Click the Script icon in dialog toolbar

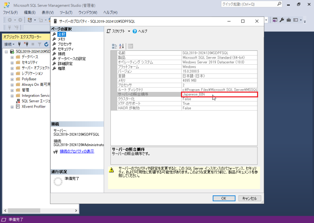click(x=109, y=31)
